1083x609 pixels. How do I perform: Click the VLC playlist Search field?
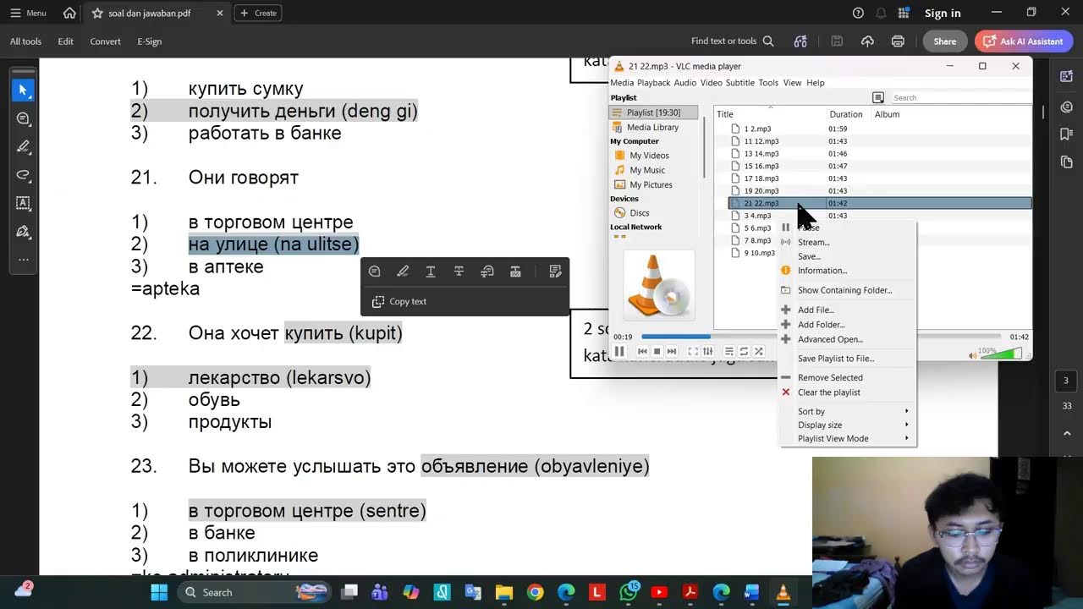pyautogui.click(x=959, y=98)
